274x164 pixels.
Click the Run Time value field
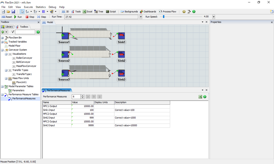(x=101, y=17)
